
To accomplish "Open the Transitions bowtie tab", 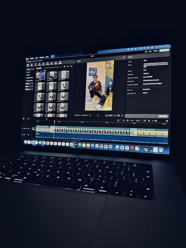I will point(47,63).
